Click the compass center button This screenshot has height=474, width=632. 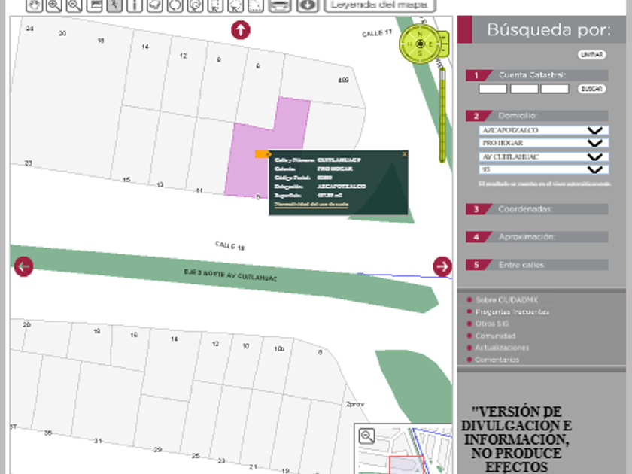point(420,44)
